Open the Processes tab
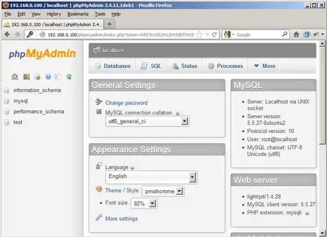This screenshot has width=327, height=237. pos(225,66)
